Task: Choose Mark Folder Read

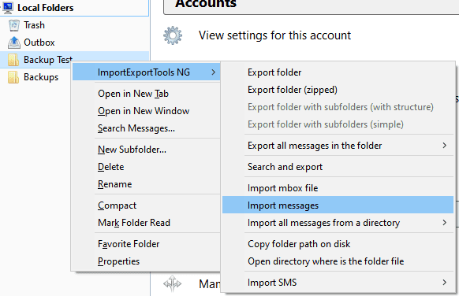Action: tap(147, 223)
